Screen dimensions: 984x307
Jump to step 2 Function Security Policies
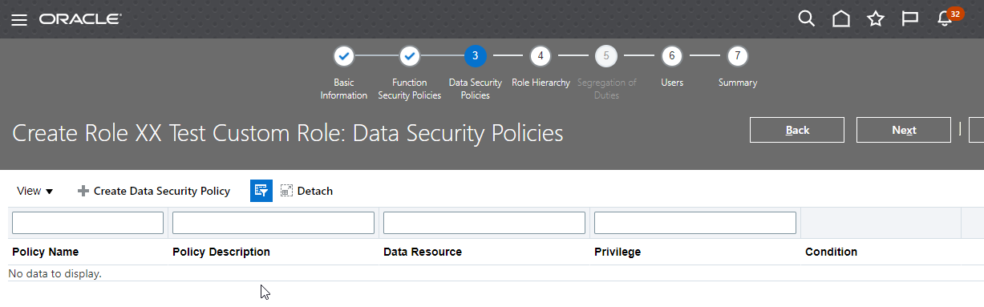409,56
